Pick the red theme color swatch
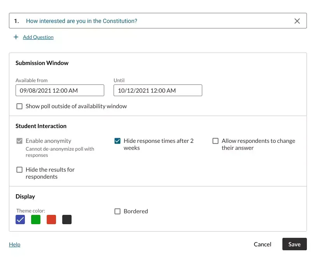Image resolution: width=317 pixels, height=260 pixels. [51, 220]
